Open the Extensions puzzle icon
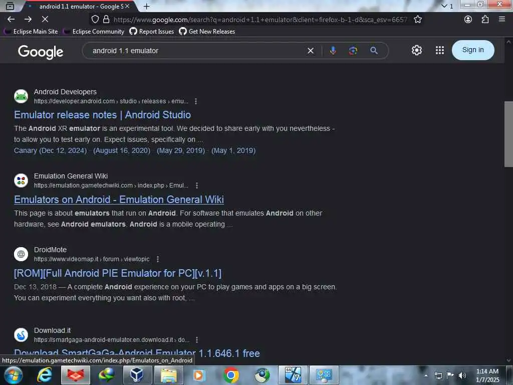 tap(485, 20)
